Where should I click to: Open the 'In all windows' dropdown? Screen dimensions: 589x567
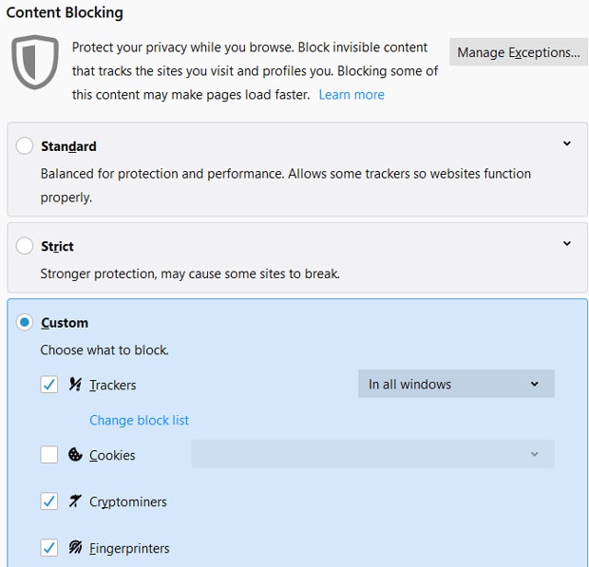pyautogui.click(x=456, y=384)
